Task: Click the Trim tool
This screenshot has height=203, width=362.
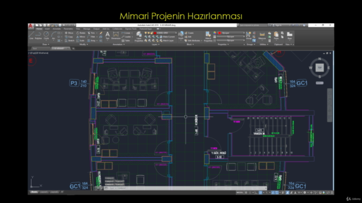Action: coord(92,33)
